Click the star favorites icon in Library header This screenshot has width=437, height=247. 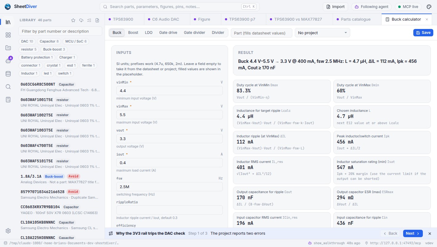[x=73, y=20]
